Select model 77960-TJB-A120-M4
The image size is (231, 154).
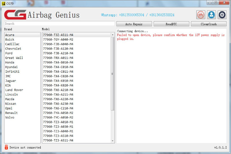(x=77, y=48)
